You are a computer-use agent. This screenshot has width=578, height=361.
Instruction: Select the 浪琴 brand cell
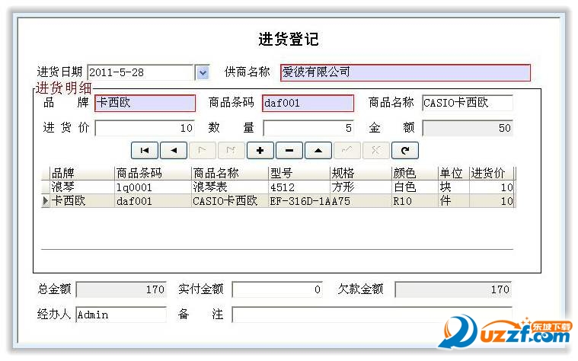coord(82,187)
